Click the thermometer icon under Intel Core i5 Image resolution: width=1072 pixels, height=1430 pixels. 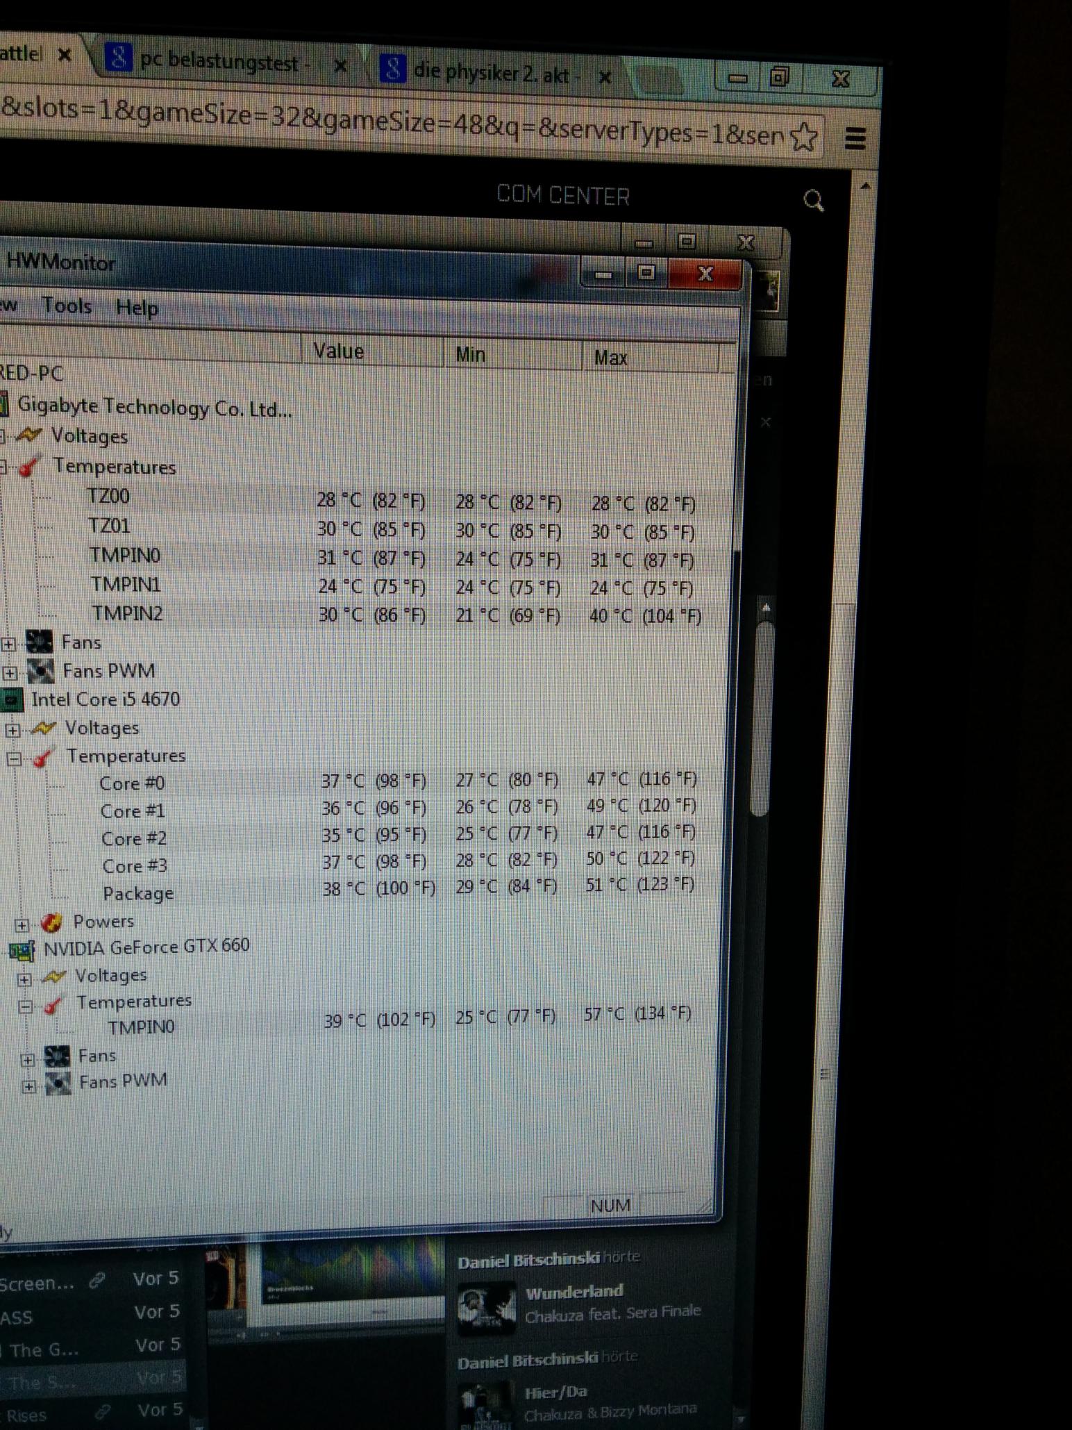tap(44, 756)
